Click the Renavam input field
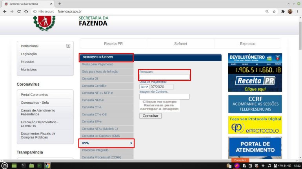The width and height of the screenshot is (302, 169). pyautogui.click(x=164, y=77)
